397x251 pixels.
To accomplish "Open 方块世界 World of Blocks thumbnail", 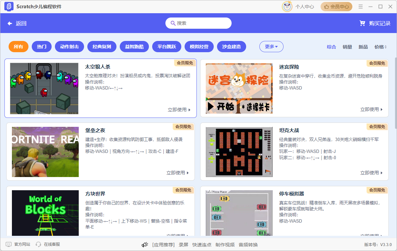I will 45,213.
